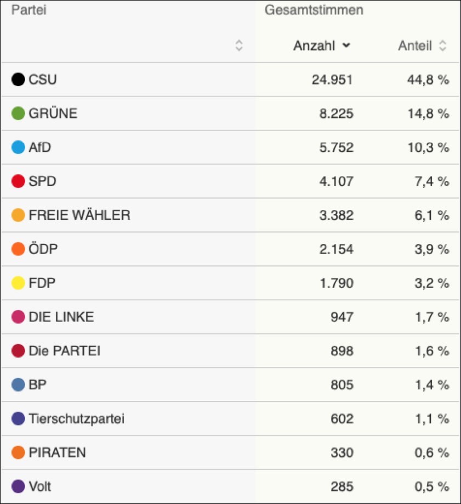Select the Gesamtstimmen header label
461x504 pixels.
(x=314, y=10)
